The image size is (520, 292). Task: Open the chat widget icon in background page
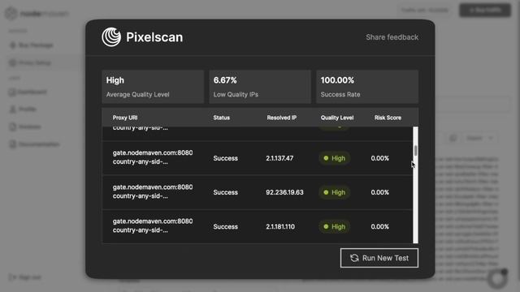point(497,279)
